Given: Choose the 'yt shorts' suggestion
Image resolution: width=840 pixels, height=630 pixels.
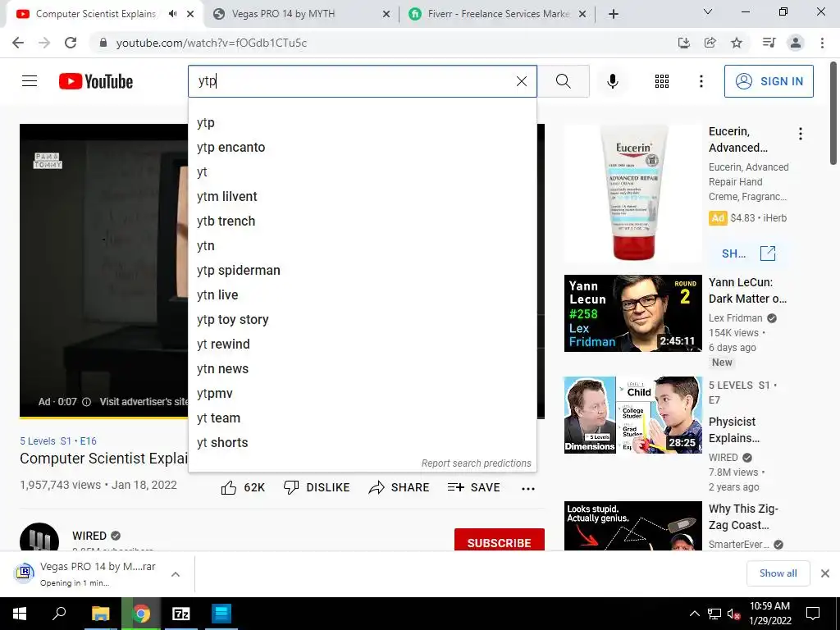Looking at the screenshot, I should (362, 443).
